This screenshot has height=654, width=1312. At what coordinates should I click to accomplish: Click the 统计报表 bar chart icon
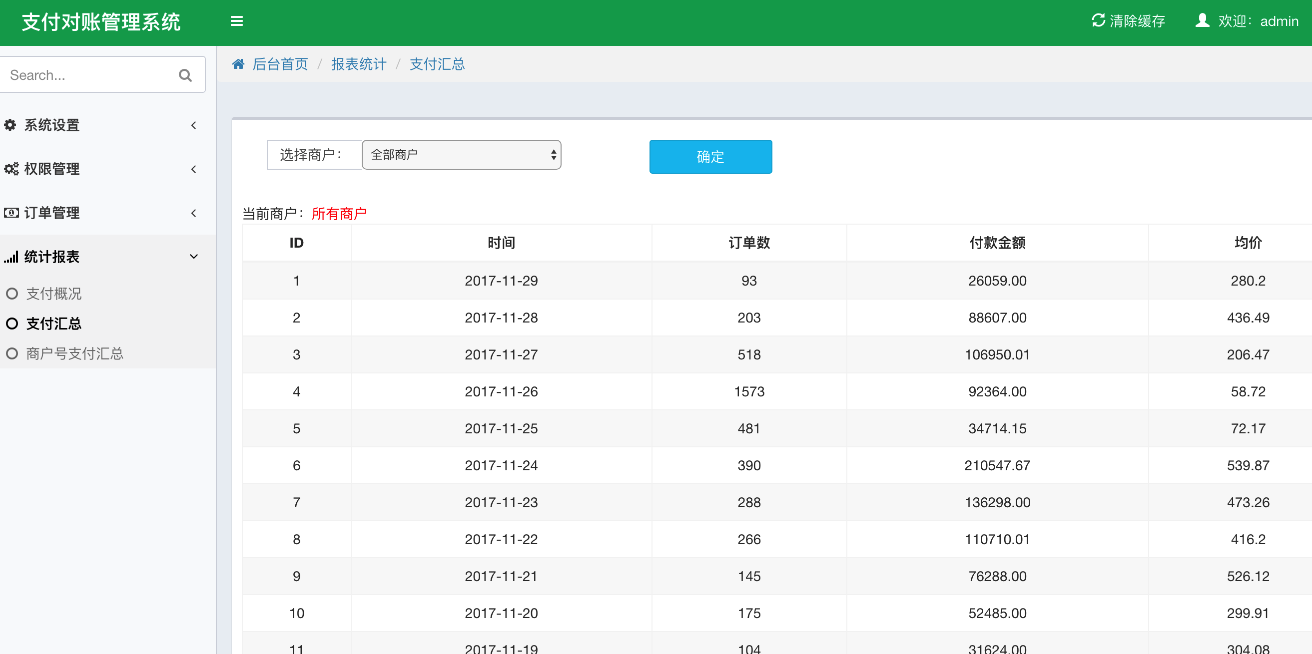pyautogui.click(x=11, y=257)
